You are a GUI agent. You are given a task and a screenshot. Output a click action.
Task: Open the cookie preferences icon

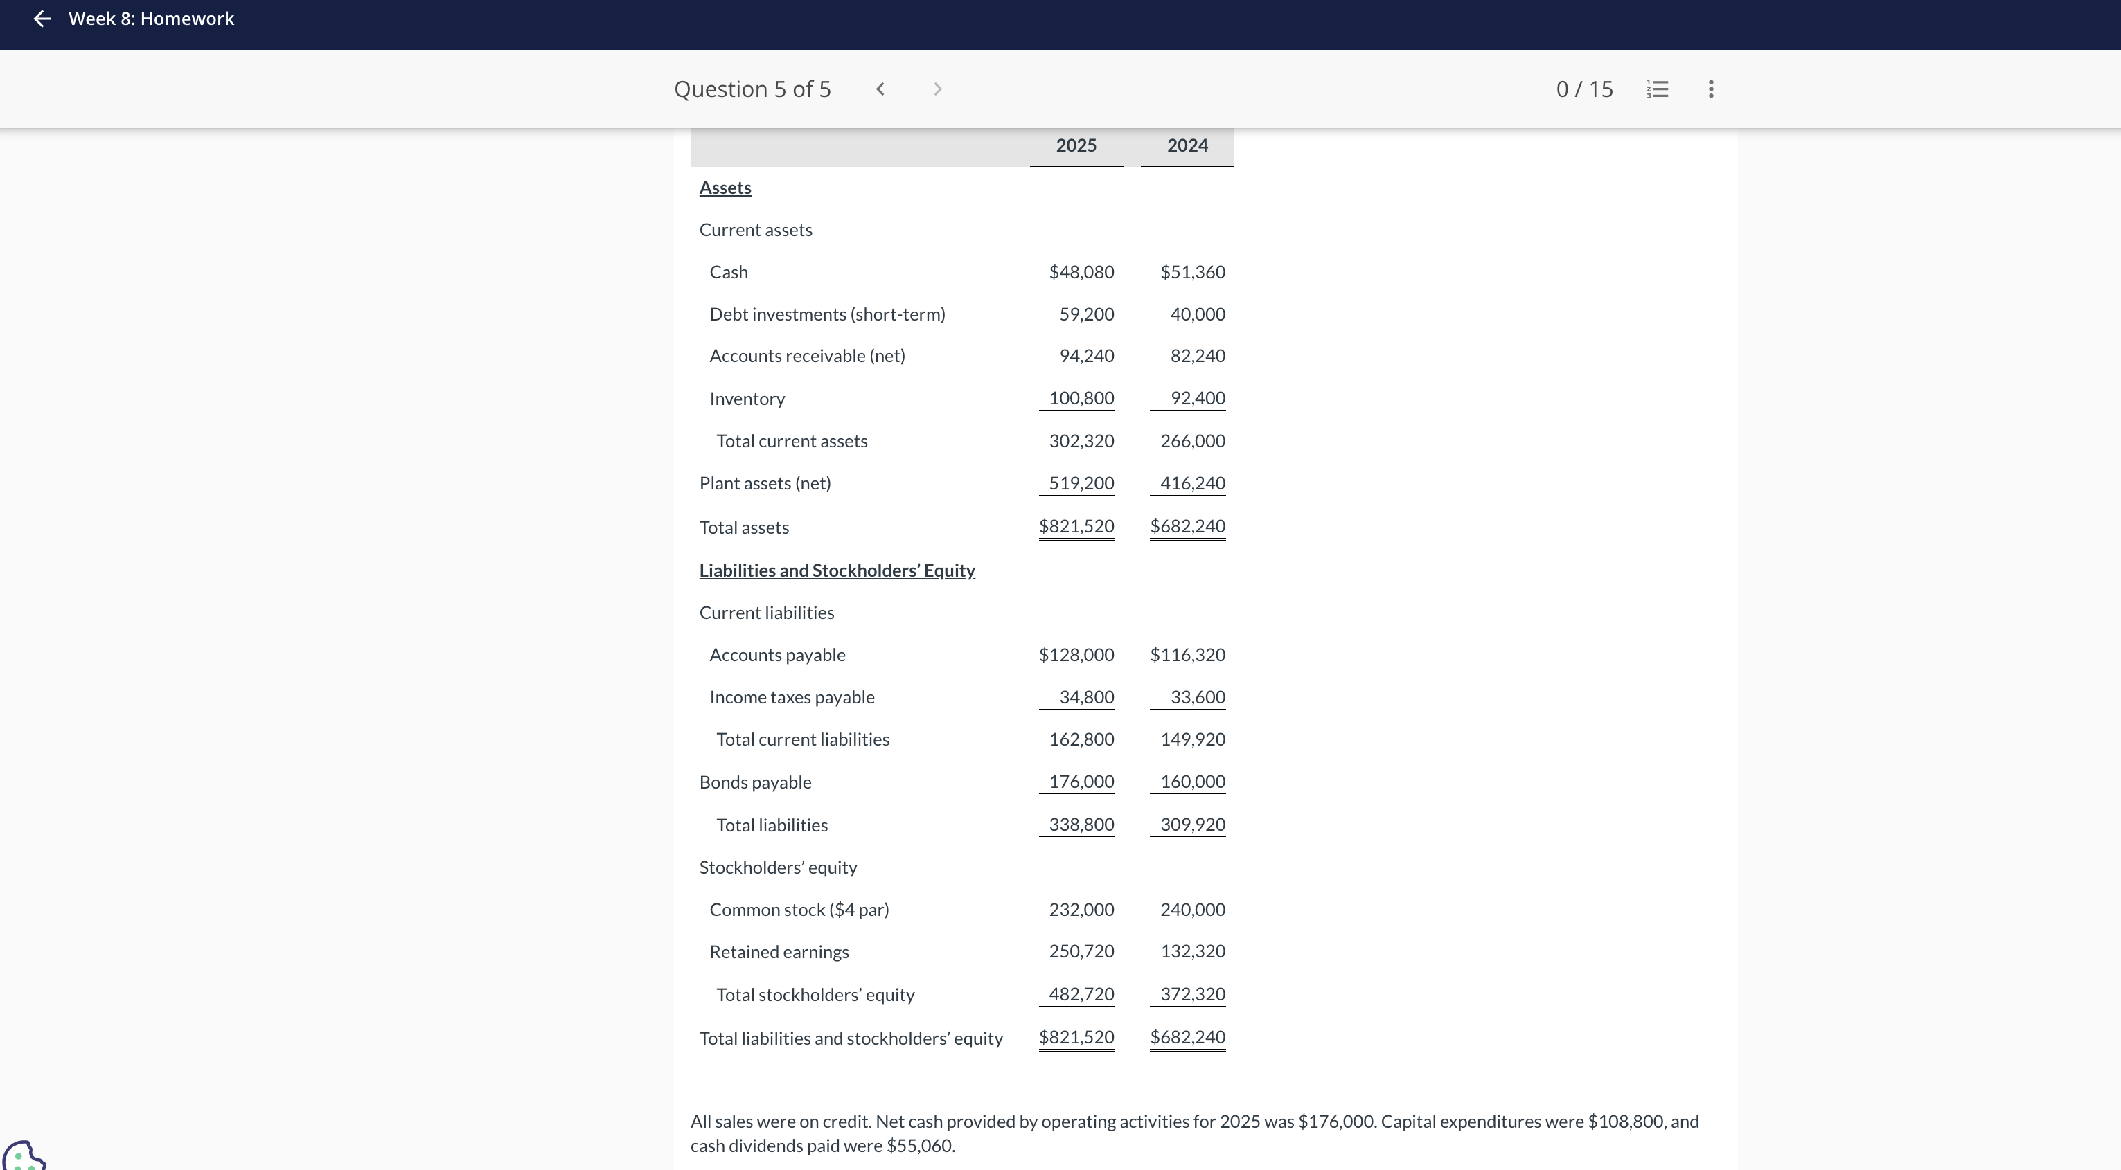23,1155
